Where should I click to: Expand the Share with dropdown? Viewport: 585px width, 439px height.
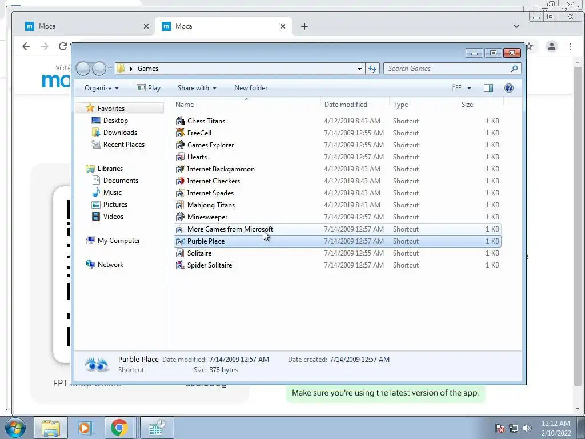coord(197,88)
